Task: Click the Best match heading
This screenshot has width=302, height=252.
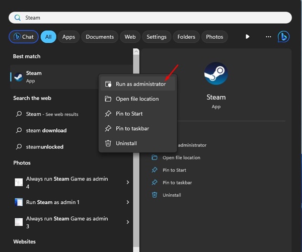Action: 27,56
